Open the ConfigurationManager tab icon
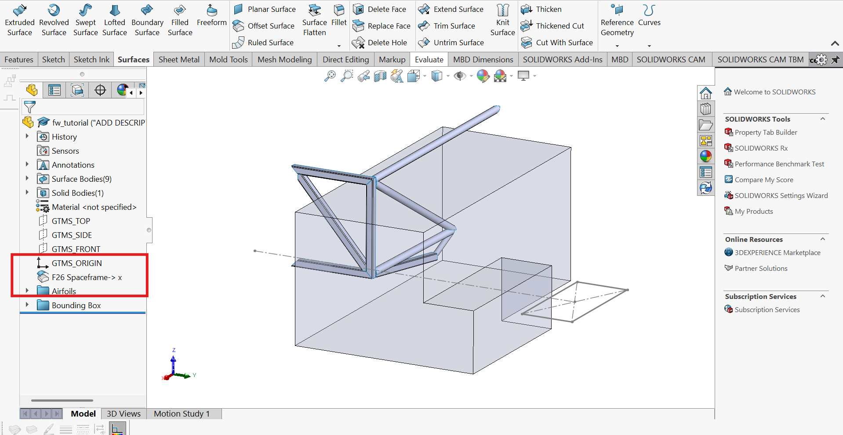Viewport: 843px width, 435px height. [x=77, y=90]
